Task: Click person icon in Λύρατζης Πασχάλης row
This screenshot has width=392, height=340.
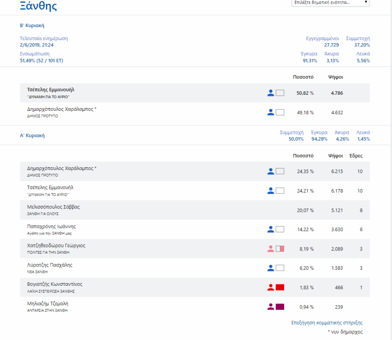Action: (x=270, y=268)
